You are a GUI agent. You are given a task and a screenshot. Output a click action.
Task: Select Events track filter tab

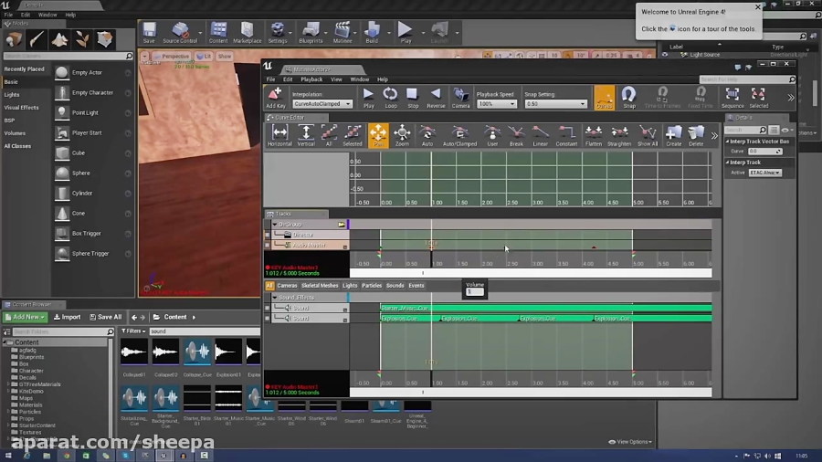pos(416,286)
